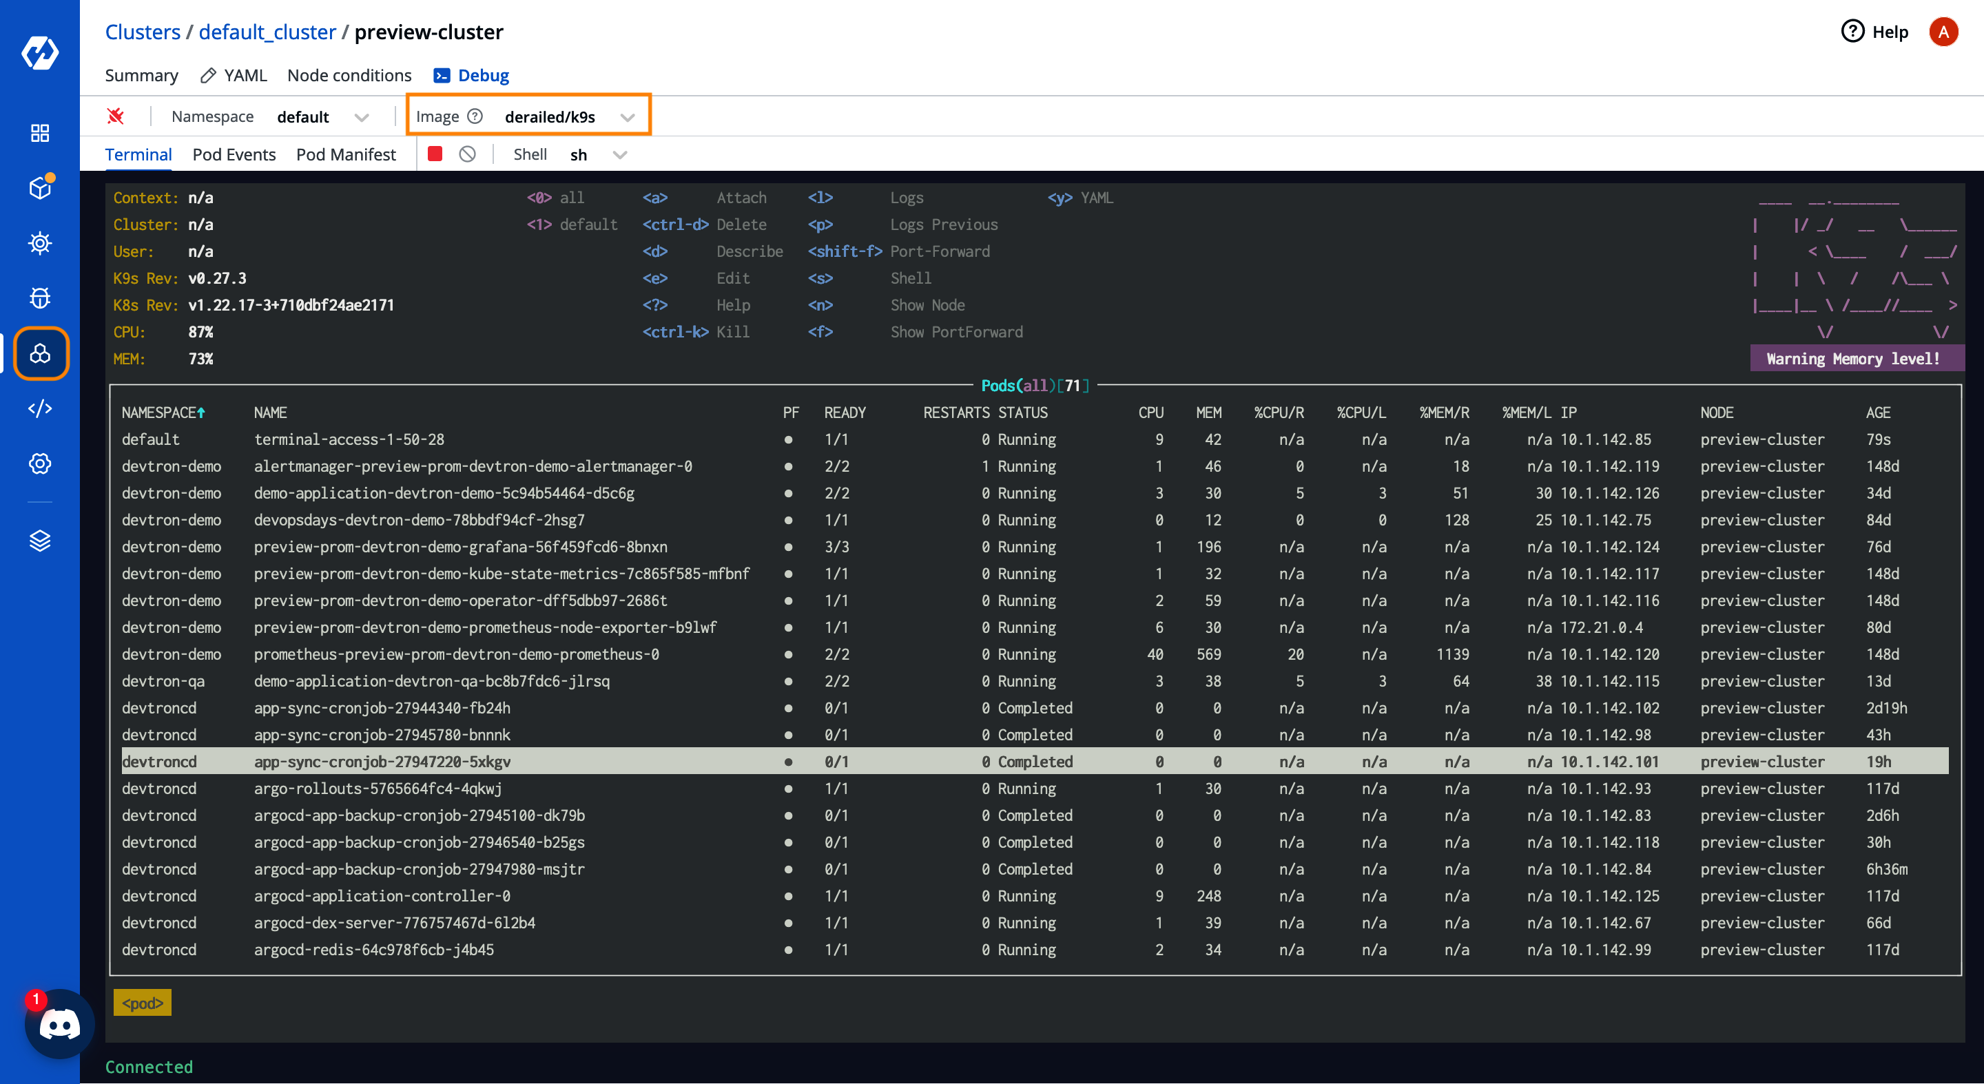Viewport: 1984px width, 1084px height.
Task: Switch to the Summary tab
Action: point(142,76)
